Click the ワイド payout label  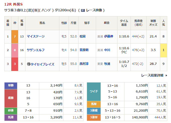point(94,91)
